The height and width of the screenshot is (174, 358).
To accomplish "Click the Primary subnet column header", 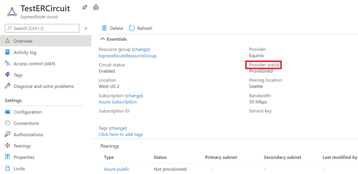I will tap(221, 157).
